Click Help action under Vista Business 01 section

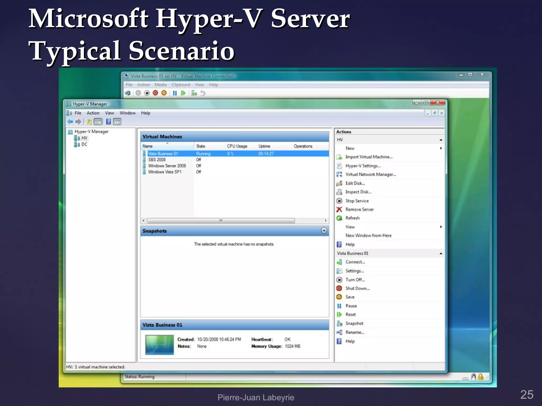(x=350, y=341)
